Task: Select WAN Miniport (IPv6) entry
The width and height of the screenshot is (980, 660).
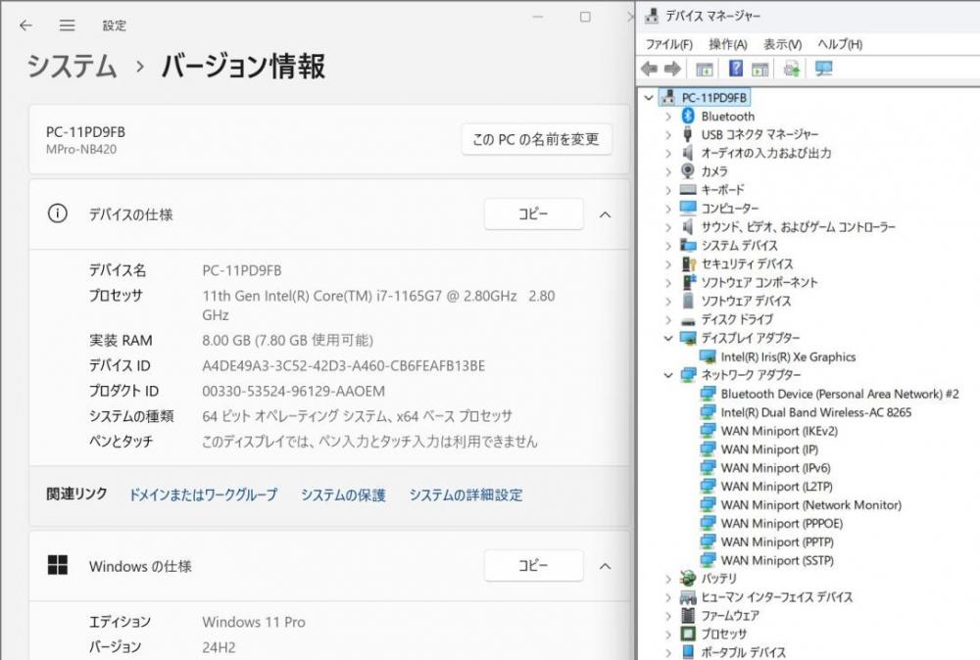Action: pos(775,468)
